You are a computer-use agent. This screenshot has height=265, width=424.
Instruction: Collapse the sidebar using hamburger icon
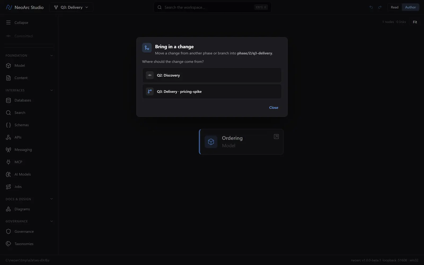8,23
